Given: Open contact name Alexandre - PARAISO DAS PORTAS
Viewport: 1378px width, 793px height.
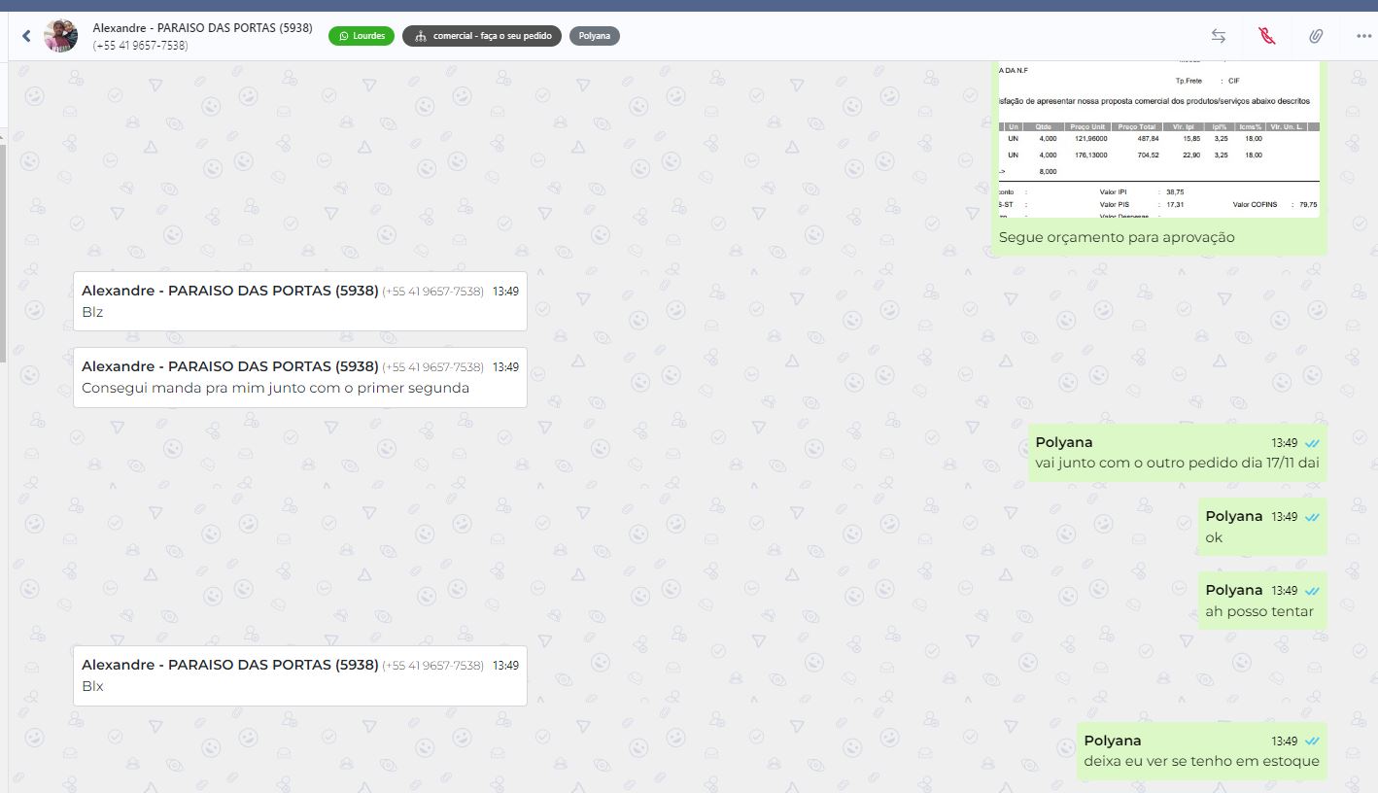Looking at the screenshot, I should (203, 28).
